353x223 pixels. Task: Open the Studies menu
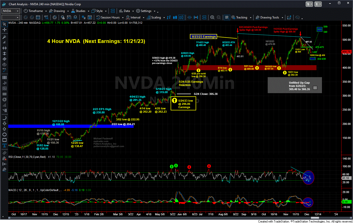tap(78, 11)
